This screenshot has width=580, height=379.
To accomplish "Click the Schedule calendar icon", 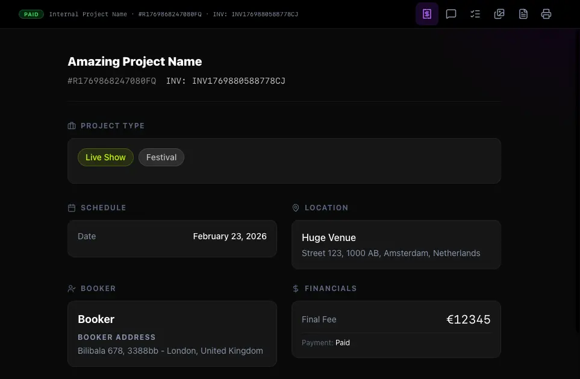I will pos(72,208).
